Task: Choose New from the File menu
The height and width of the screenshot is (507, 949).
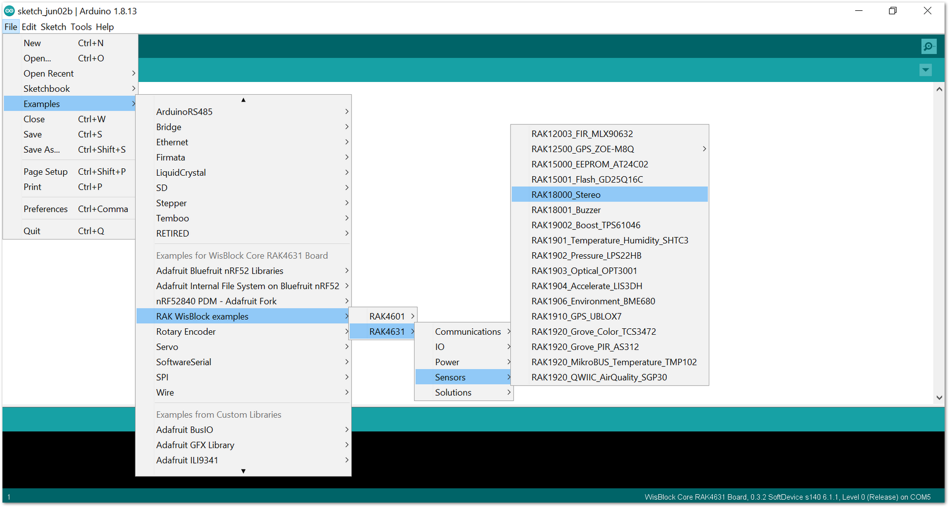Action: (70, 43)
